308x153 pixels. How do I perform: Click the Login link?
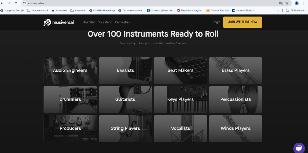click(x=216, y=22)
